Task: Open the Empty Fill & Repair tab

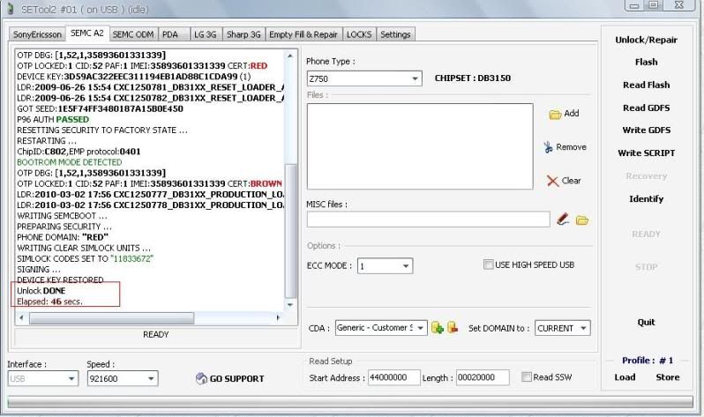Action: tap(303, 34)
